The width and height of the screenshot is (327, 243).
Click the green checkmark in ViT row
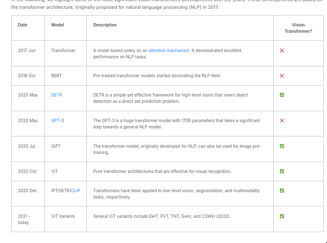(x=282, y=171)
